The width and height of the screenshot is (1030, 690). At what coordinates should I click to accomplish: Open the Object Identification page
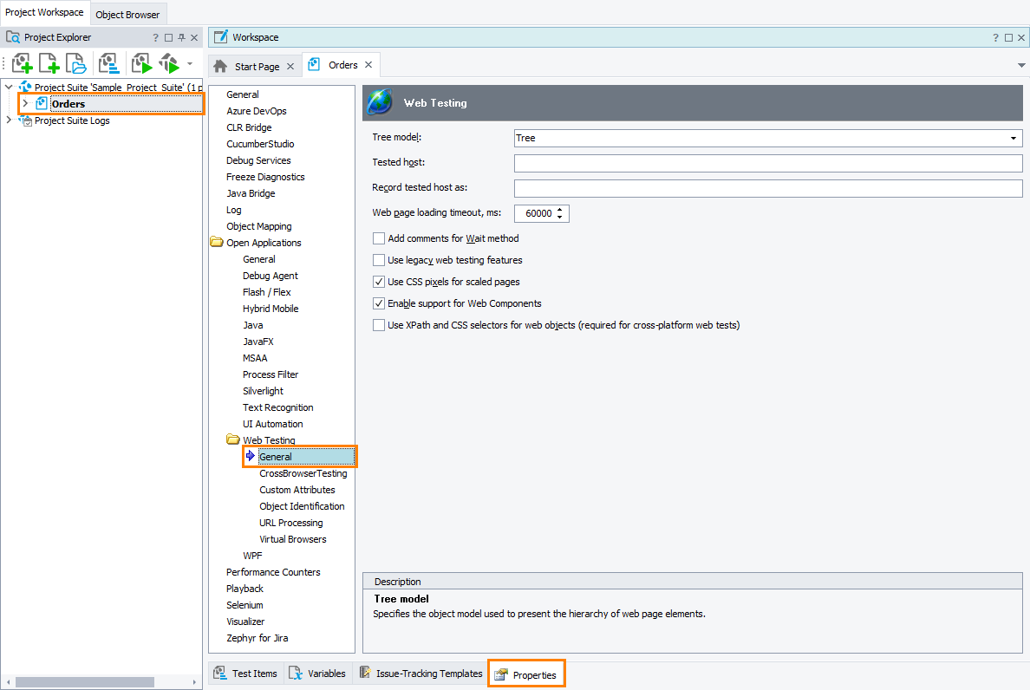[302, 506]
